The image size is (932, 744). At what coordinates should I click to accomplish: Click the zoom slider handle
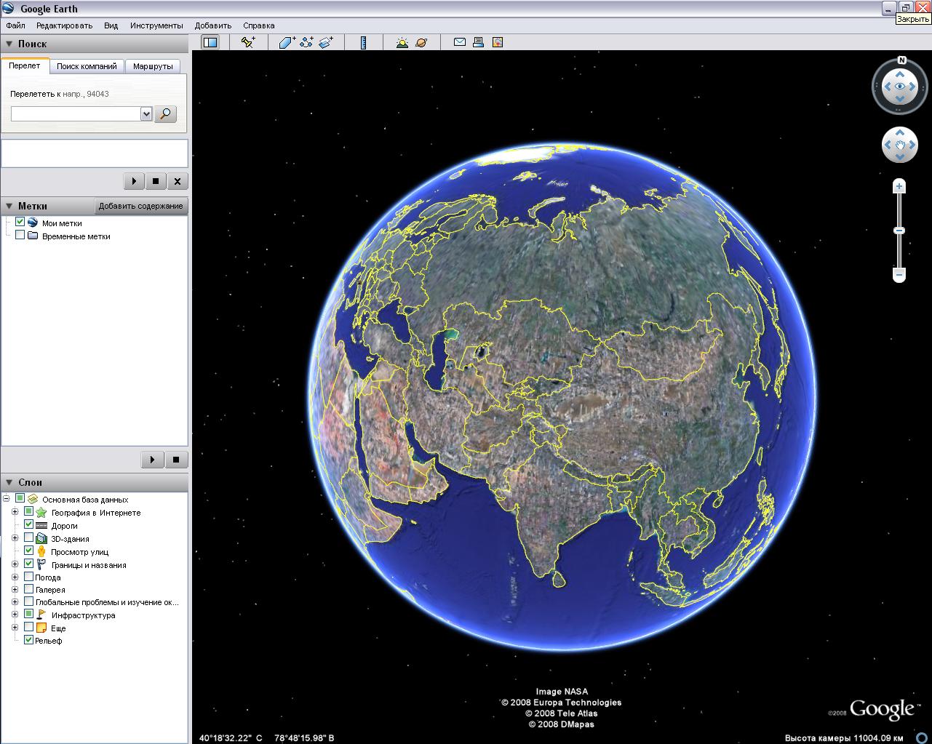coord(899,231)
